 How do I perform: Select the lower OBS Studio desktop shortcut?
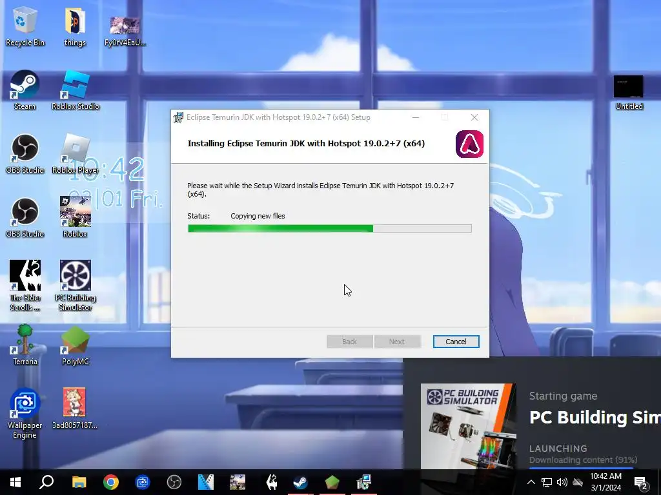25,218
